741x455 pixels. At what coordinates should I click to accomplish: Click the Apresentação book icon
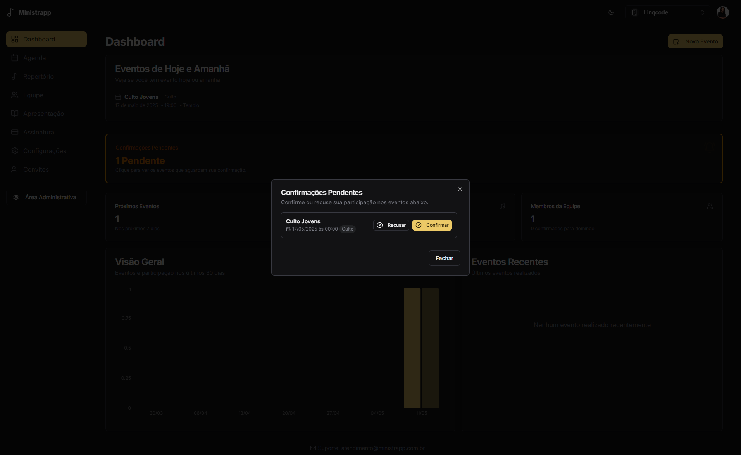[x=15, y=114]
